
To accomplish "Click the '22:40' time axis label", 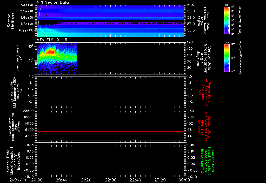I will 135,180.
